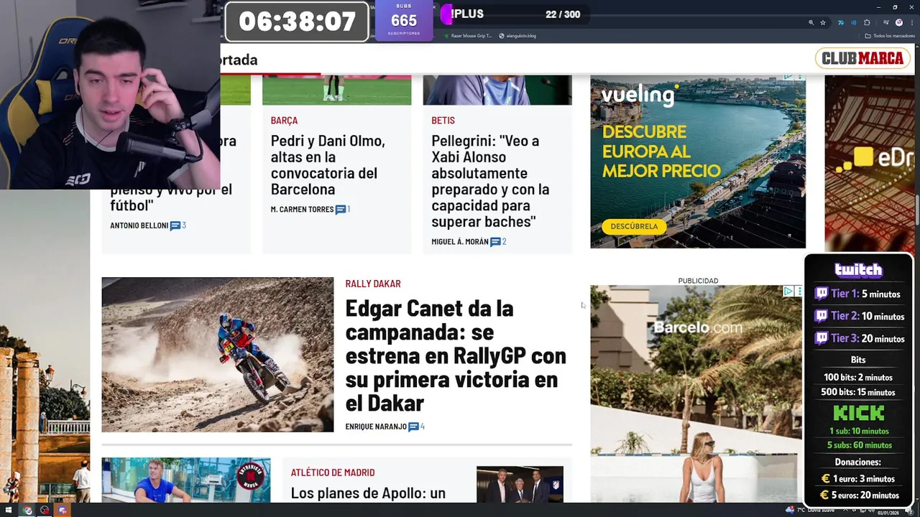Open 'Pedri y Dani Olmo' headline
Screen dimensions: 920x517
point(328,165)
